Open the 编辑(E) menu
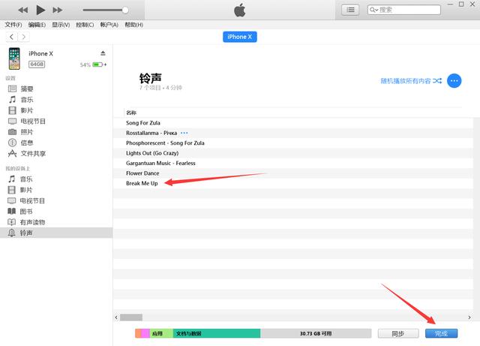This screenshot has height=346, width=480. point(37,25)
